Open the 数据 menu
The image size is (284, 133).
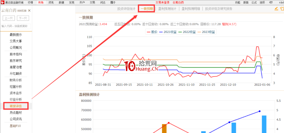pyautogui.click(x=61, y=3)
